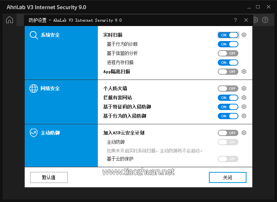The height and width of the screenshot is (202, 277).
Task: Click the 加入ASD云安全计划 label
Action: pos(124,133)
